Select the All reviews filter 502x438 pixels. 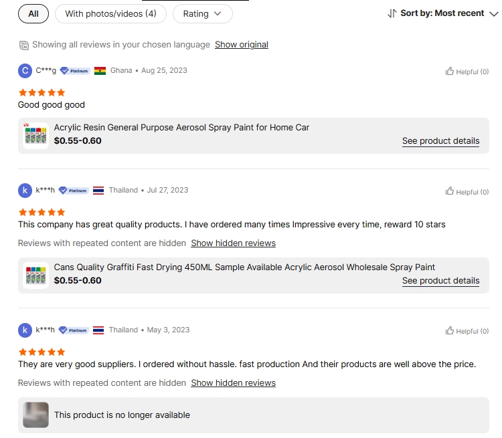pyautogui.click(x=33, y=13)
